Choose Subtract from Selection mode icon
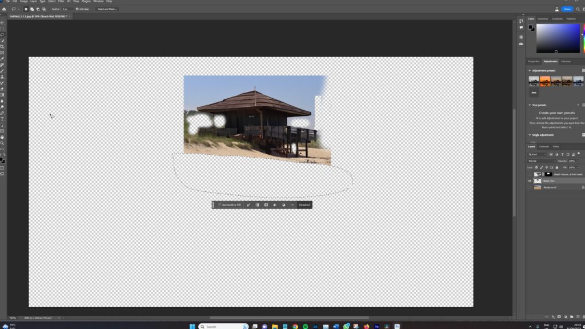Screen dimensions: 585x329 pyautogui.click(x=38, y=9)
